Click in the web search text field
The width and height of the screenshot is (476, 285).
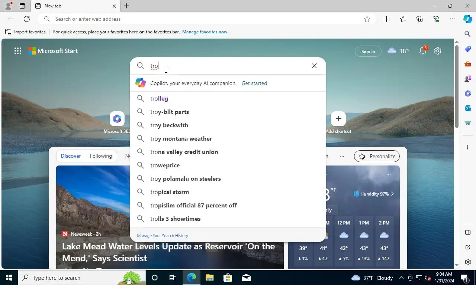(x=228, y=66)
